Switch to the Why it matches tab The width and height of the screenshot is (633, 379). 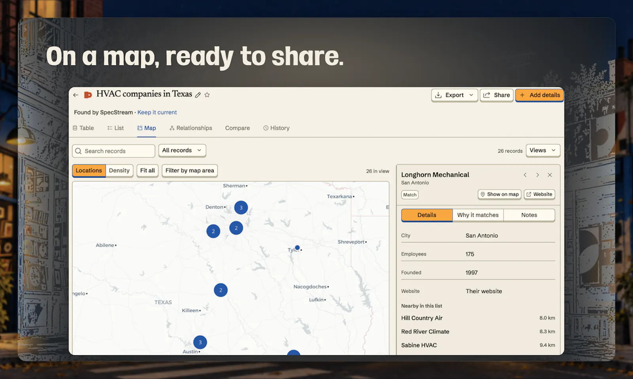(x=478, y=215)
